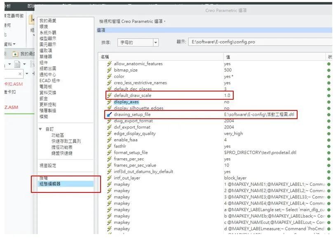
Task: Click the wrench icon for display_axes option
Action: (108, 101)
